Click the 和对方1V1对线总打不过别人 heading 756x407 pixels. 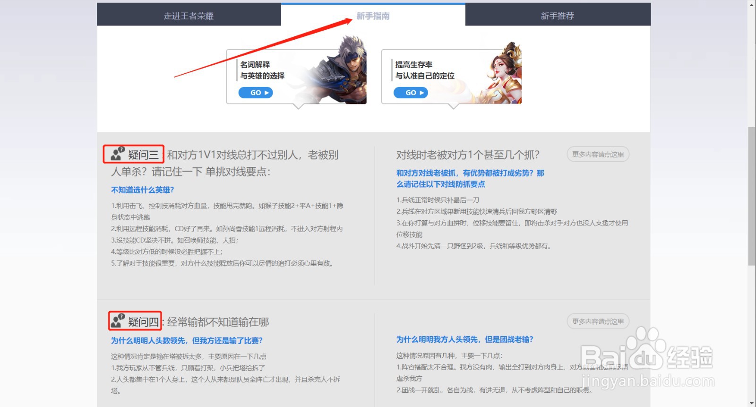[x=225, y=163]
